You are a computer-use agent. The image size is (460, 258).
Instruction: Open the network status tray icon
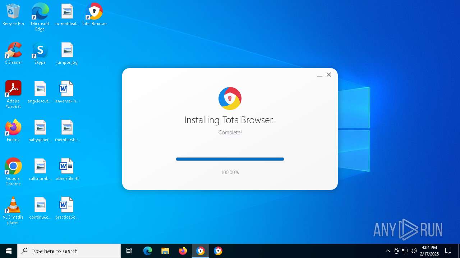(405, 251)
